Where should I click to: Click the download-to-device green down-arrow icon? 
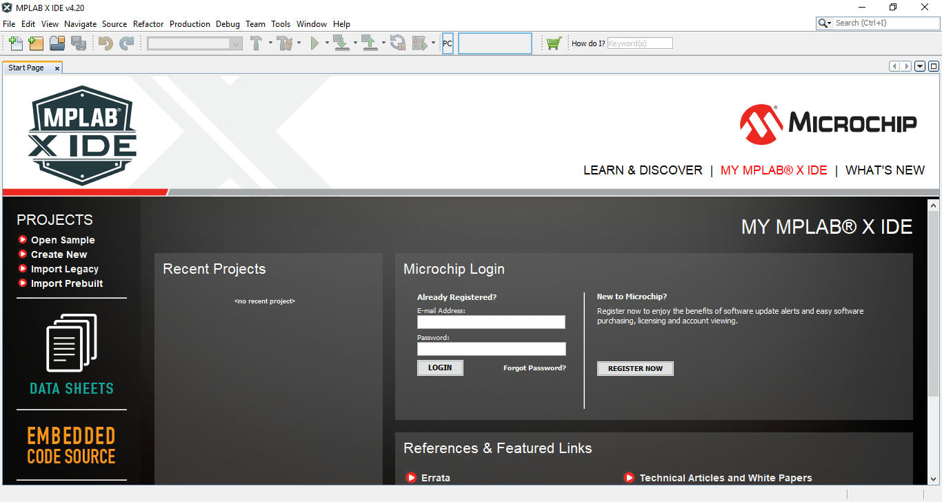click(341, 43)
